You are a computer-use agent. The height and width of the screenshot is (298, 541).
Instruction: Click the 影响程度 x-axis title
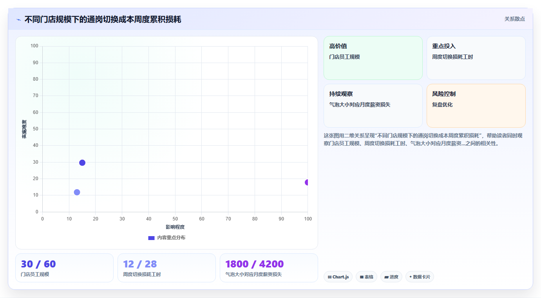coord(175,227)
